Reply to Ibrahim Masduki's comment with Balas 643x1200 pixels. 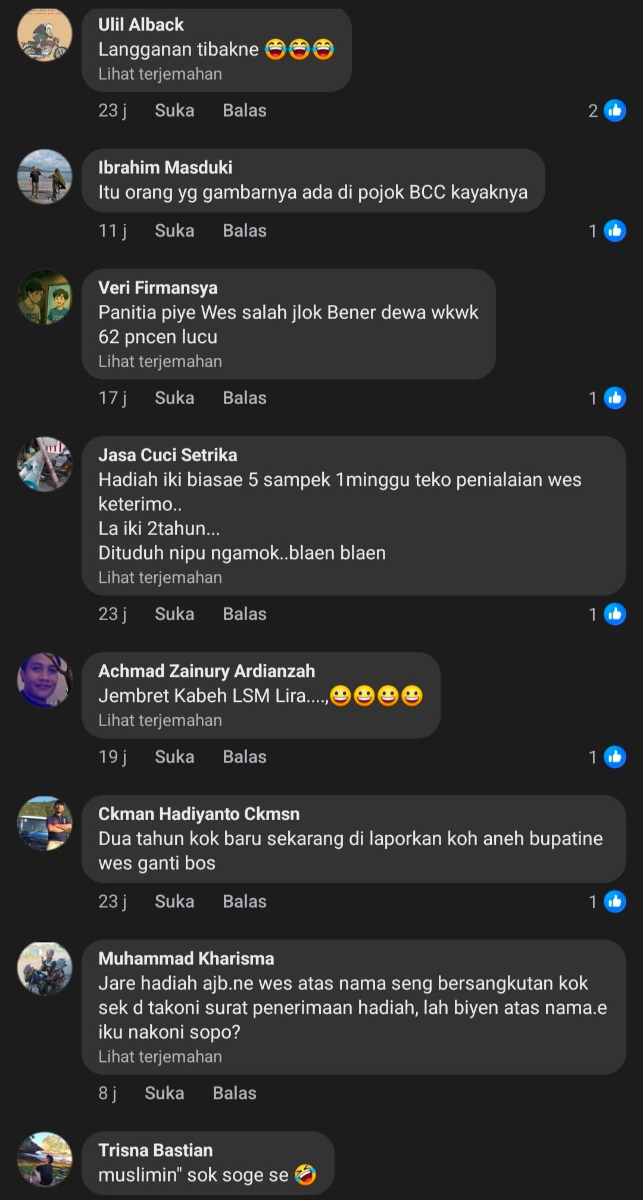click(245, 231)
